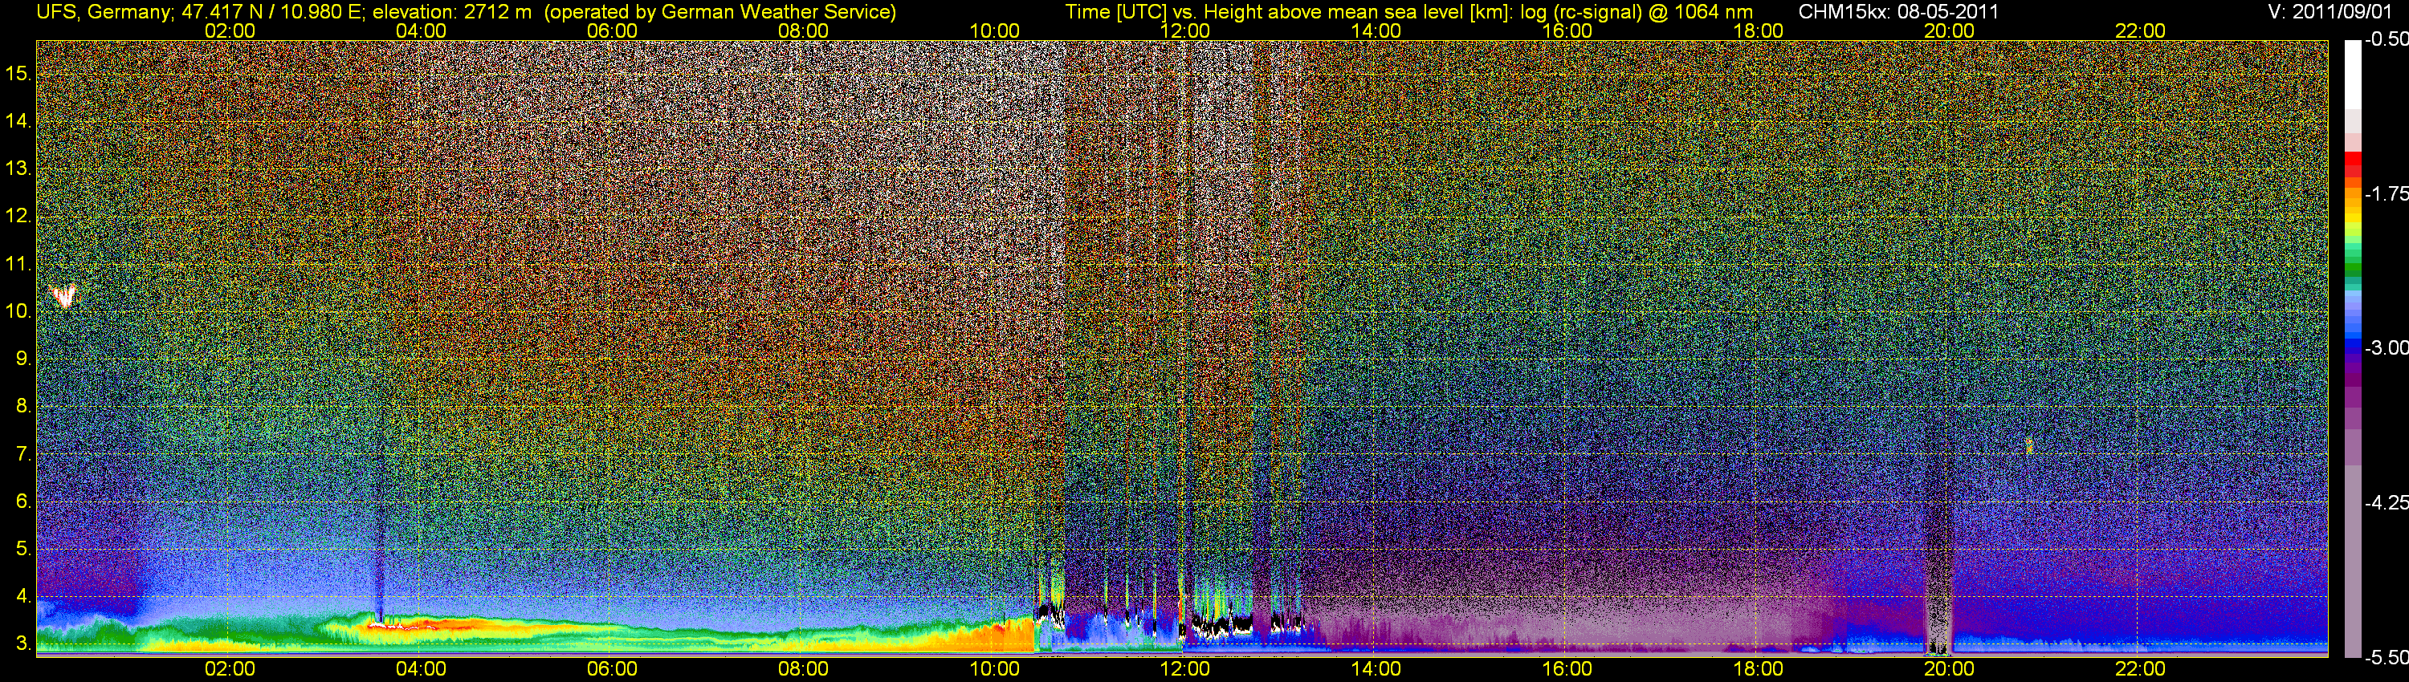Screen dimensions: 2409x682
Task: Select "08:00" on the bottom time axis
Action: click(803, 669)
